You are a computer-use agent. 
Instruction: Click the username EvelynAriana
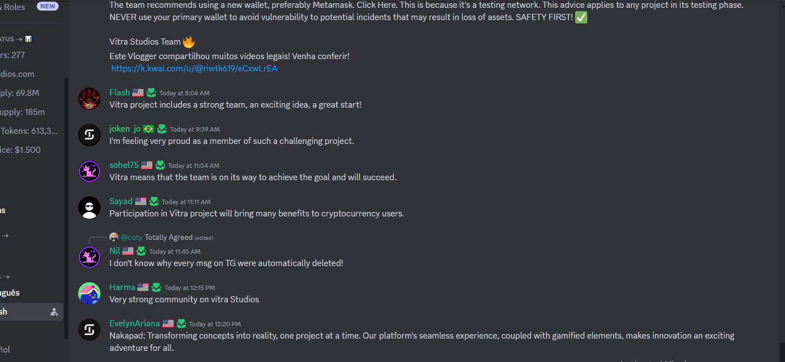(135, 324)
